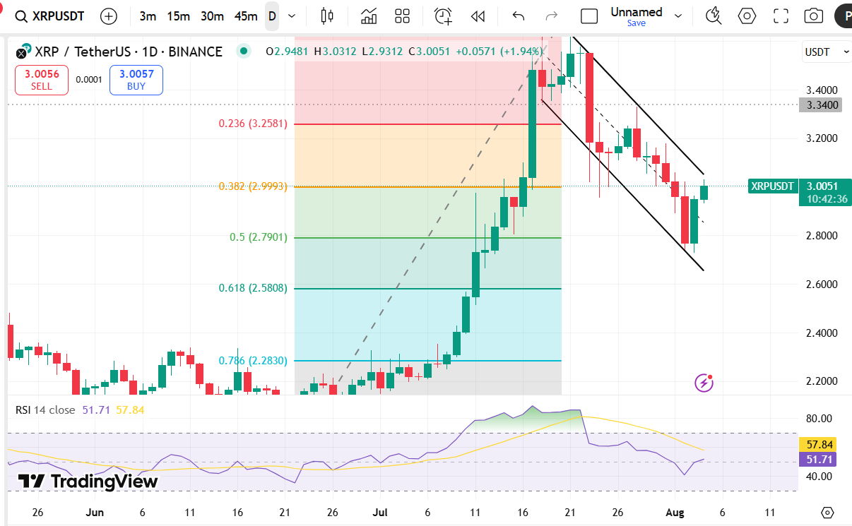
Task: Open the Indicators panel icon
Action: tap(369, 16)
